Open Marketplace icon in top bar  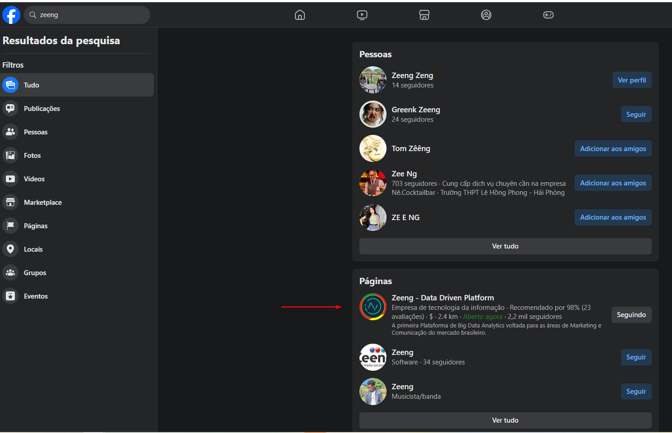424,15
